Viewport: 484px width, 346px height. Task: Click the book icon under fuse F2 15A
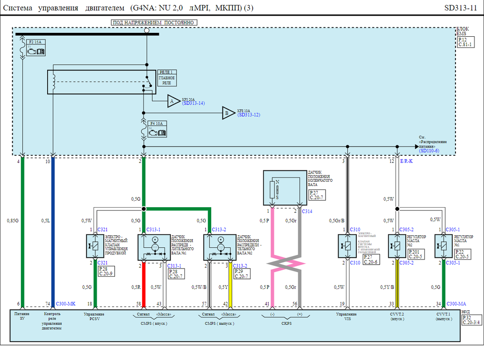pos(40,51)
